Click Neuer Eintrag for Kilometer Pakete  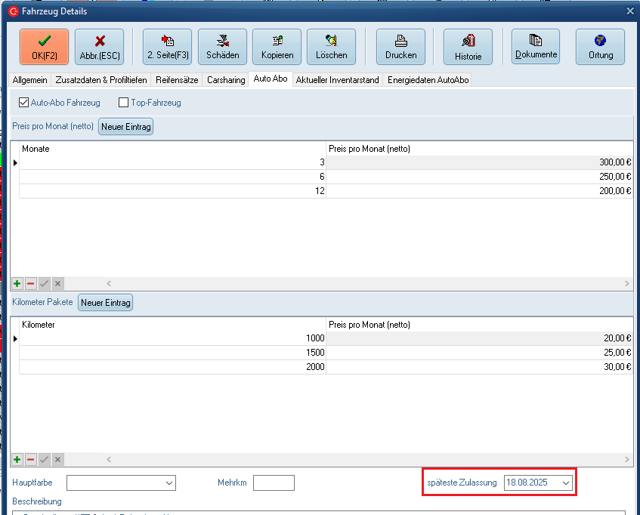(x=105, y=303)
